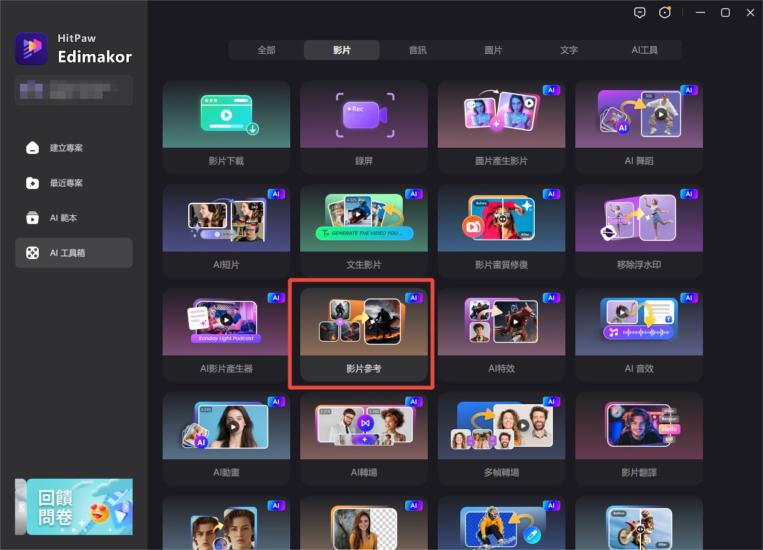Open the 移除浮水印 watermark remover
Screen dimensions: 763x550
[x=639, y=231]
